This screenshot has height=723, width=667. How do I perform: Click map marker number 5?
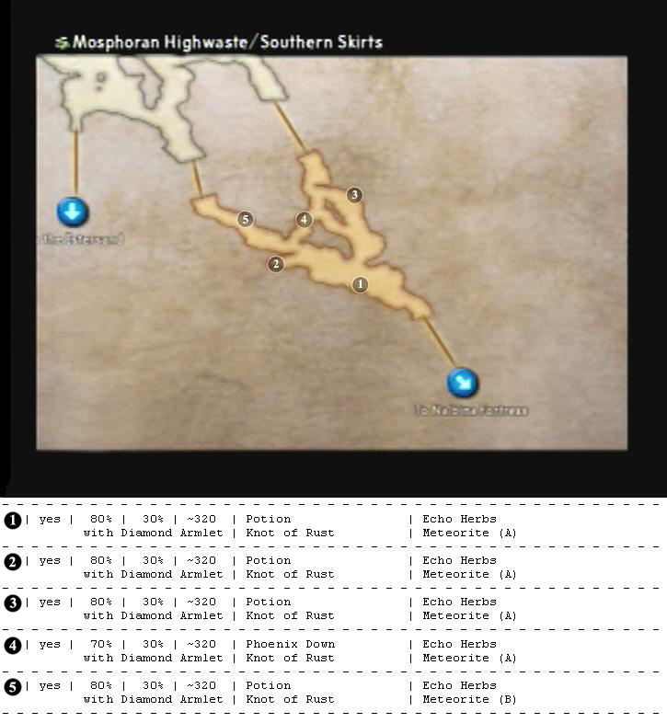(246, 220)
